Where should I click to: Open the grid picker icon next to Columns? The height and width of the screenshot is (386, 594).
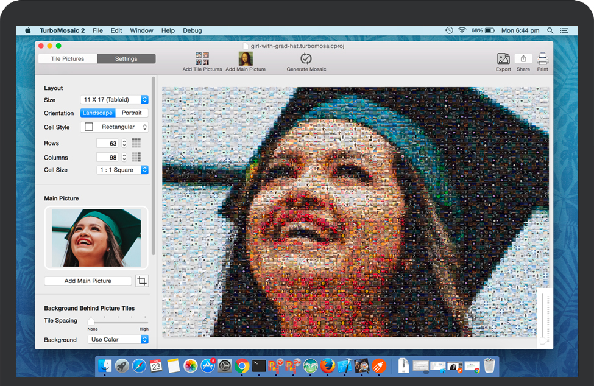(x=136, y=157)
